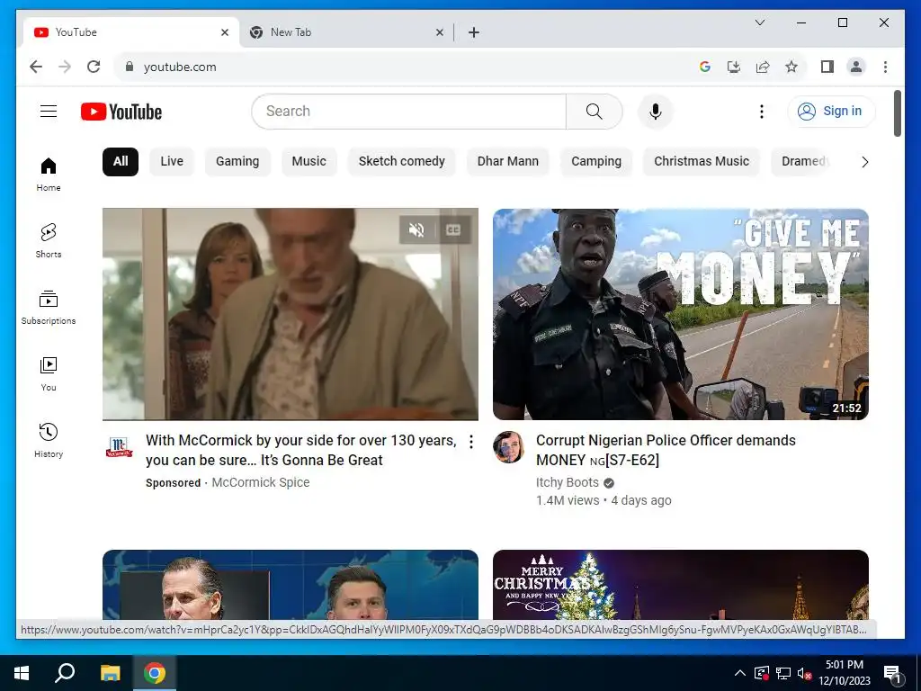Click the Sign in button

(x=830, y=111)
